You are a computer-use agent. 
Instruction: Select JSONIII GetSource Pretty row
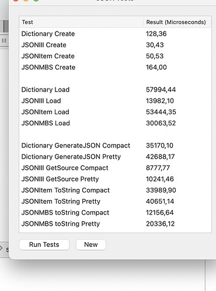pyautogui.click(x=115, y=179)
